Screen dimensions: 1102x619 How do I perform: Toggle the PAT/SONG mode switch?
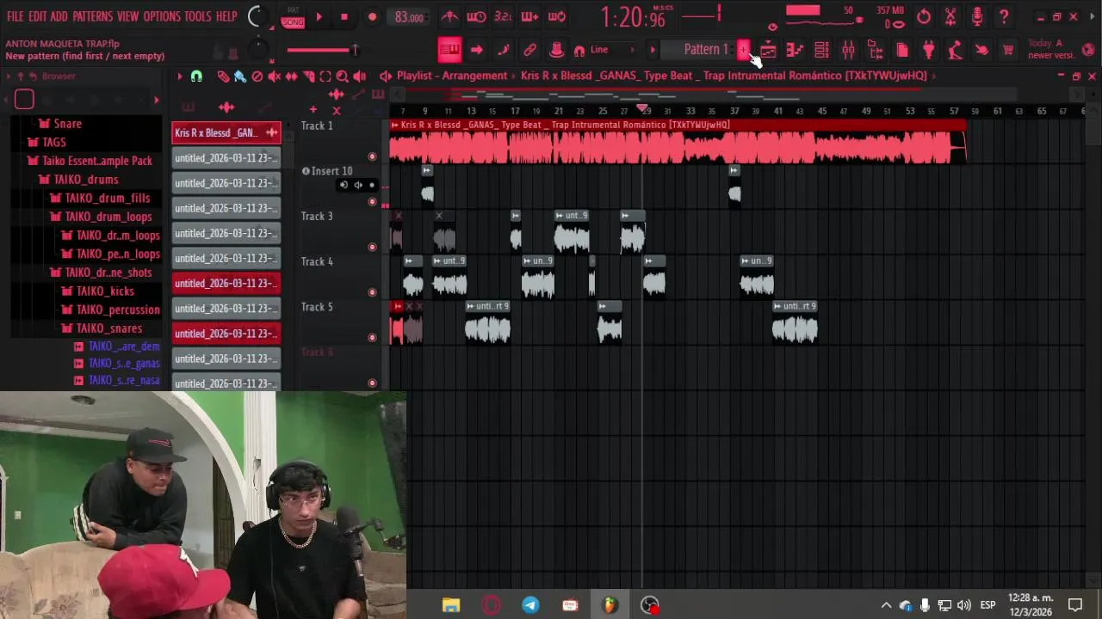tap(293, 16)
